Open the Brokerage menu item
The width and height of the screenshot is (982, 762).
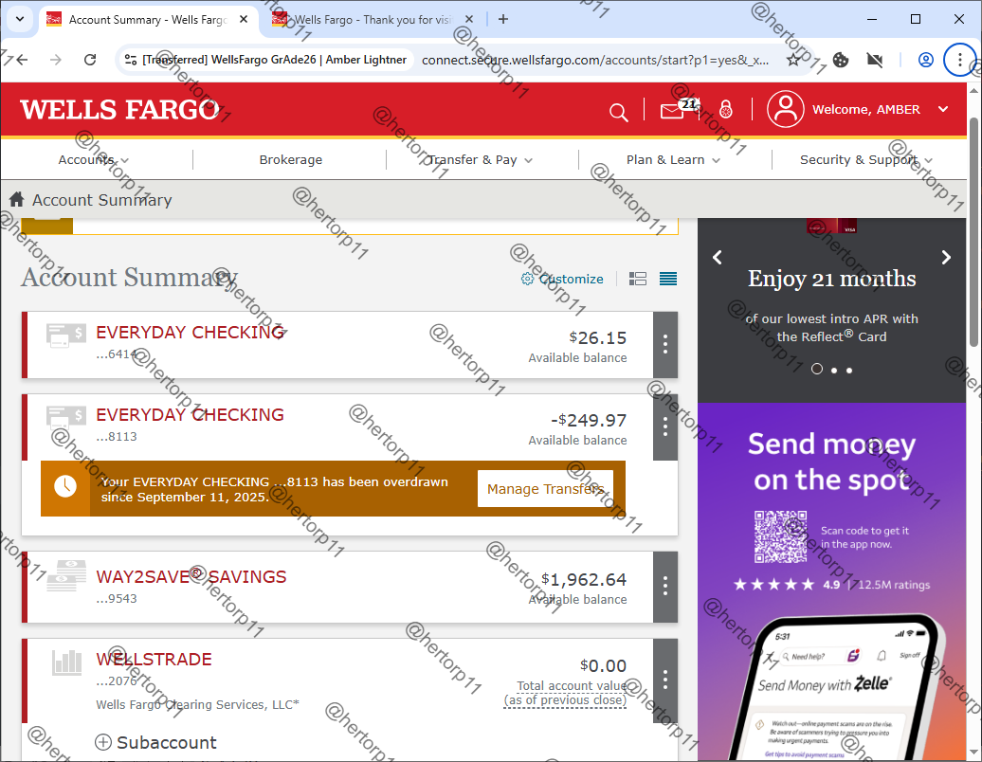point(291,159)
